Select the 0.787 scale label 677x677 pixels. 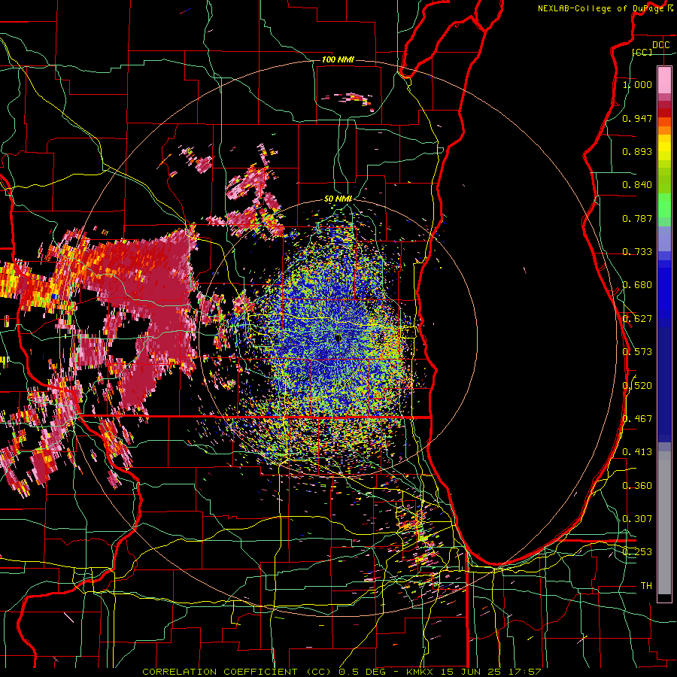click(x=637, y=218)
